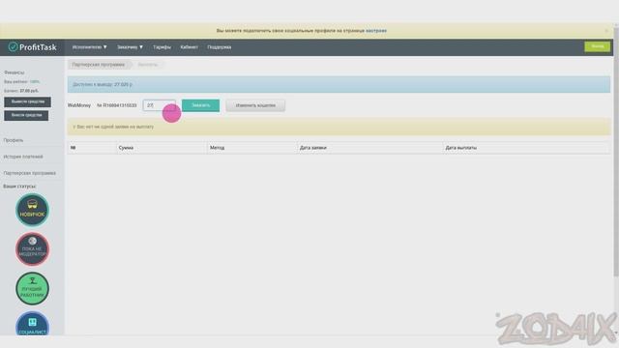Focus the withdrawal amount input field
The height and width of the screenshot is (348, 619).
click(x=159, y=105)
